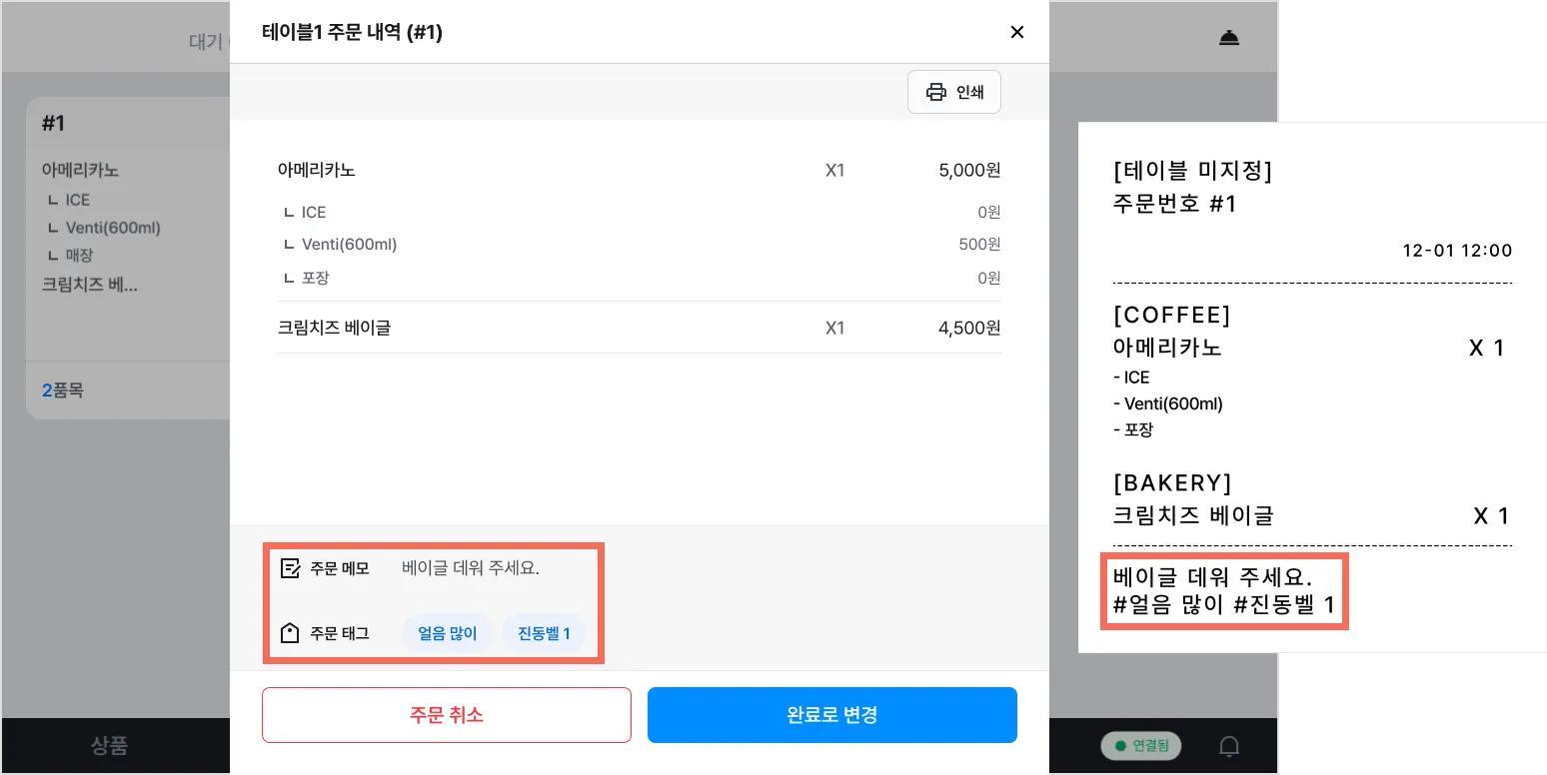Click the 크림치즈 베이글 row in order details

coord(639,328)
